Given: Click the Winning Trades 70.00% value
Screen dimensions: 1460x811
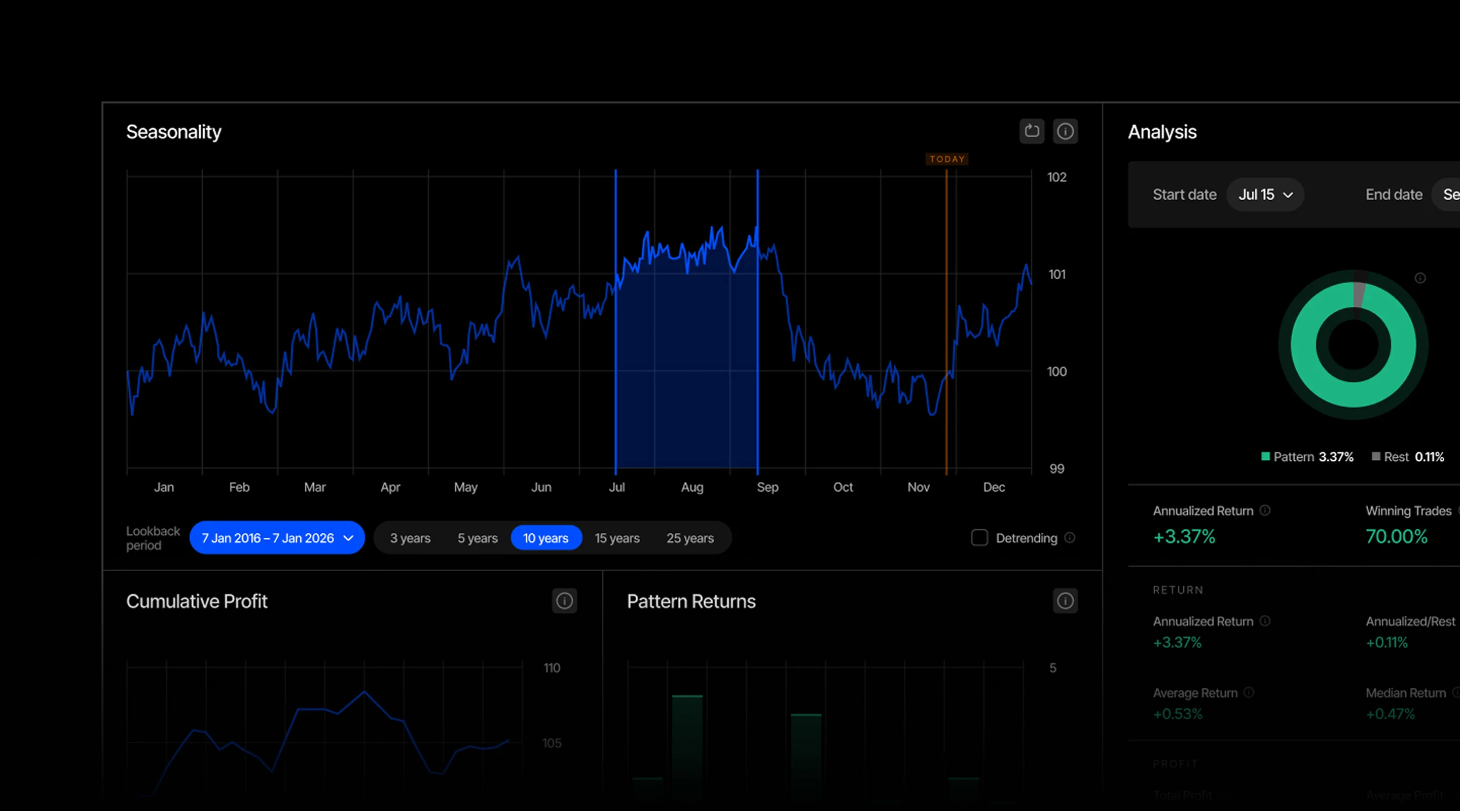Looking at the screenshot, I should [x=1396, y=536].
